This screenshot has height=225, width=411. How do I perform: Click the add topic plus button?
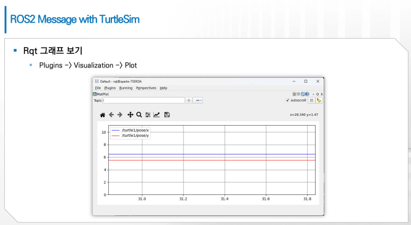(x=189, y=101)
